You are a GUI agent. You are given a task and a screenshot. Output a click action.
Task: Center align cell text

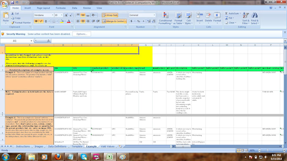[x=83, y=21]
